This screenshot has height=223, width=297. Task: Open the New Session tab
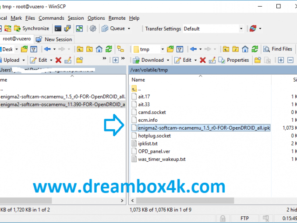pos(54,39)
